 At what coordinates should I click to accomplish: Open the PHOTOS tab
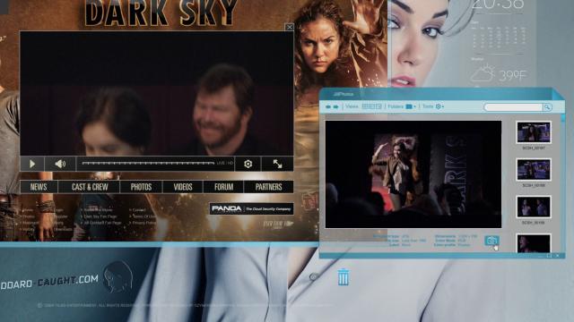141,187
